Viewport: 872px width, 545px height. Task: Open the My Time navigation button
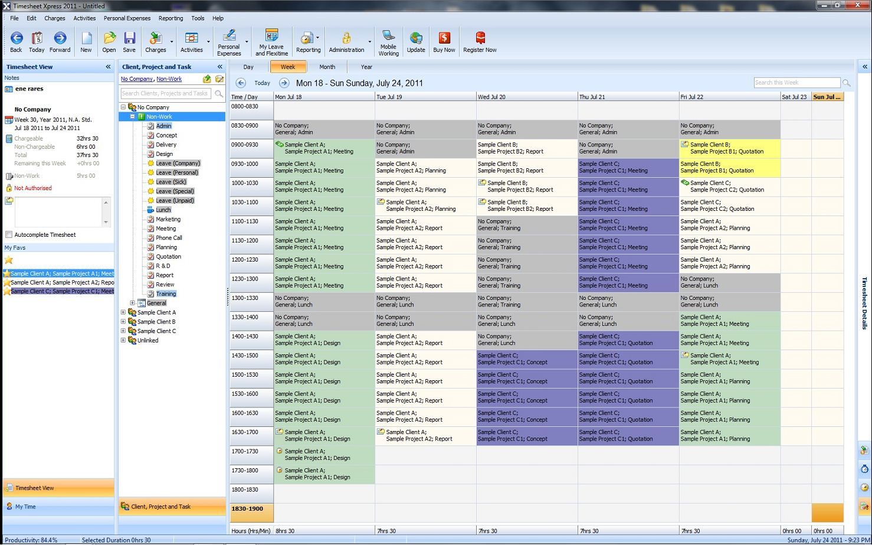coord(58,507)
